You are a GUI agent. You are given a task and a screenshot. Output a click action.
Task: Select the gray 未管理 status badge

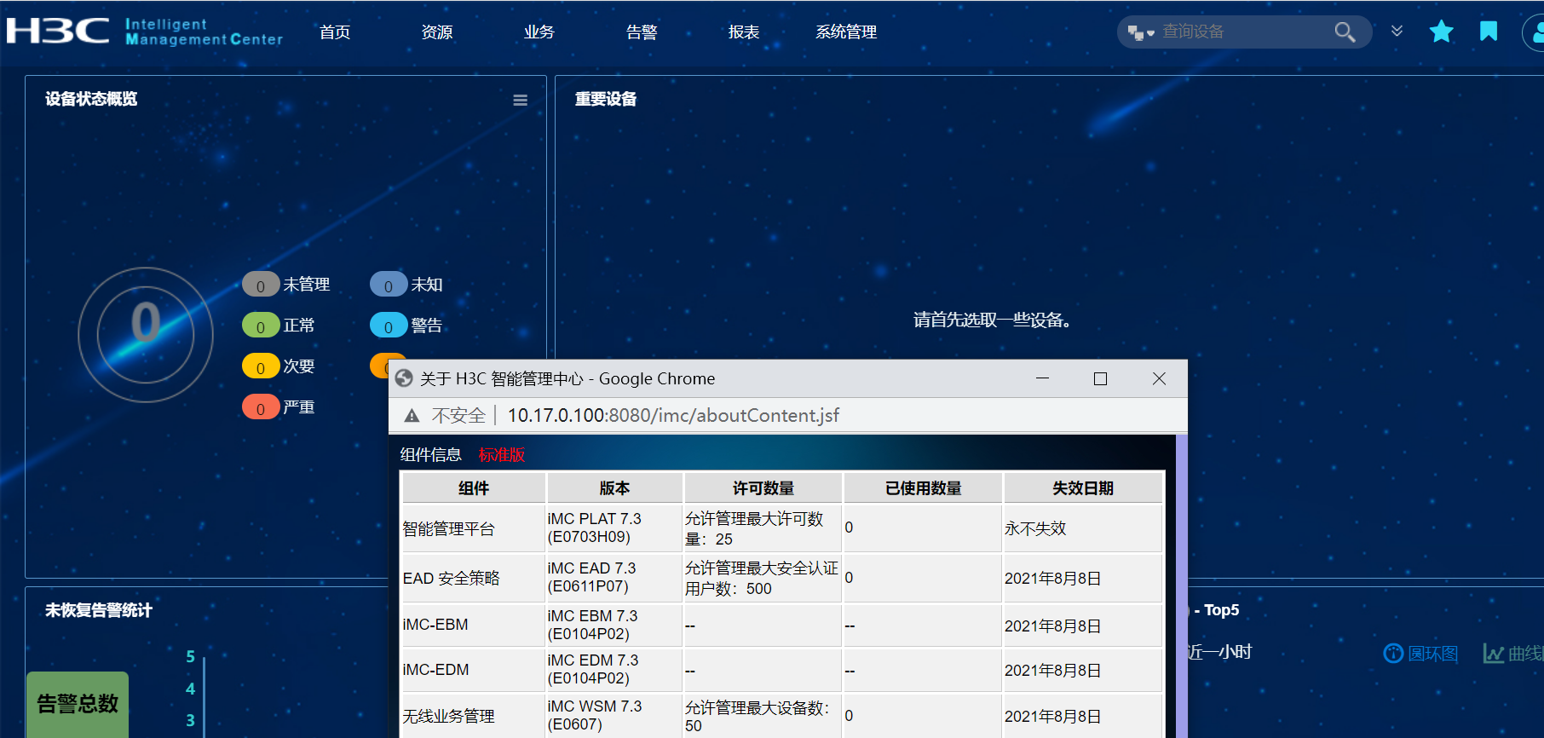pos(261,285)
